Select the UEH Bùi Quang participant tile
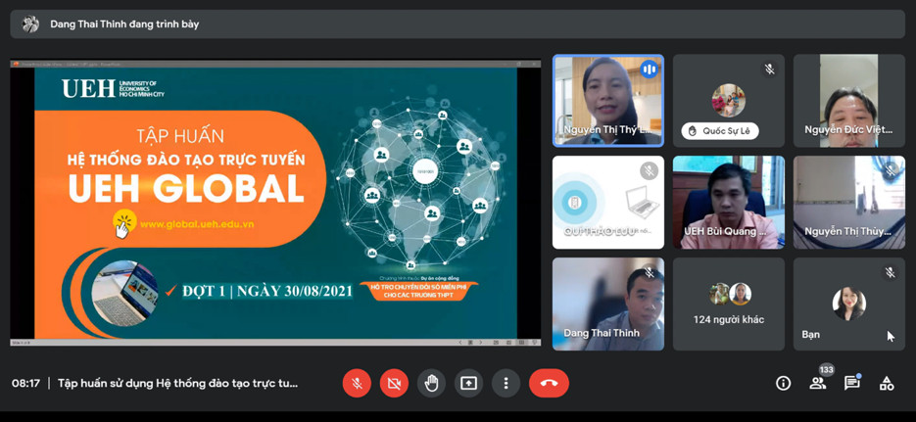This screenshot has height=422, width=916. point(728,202)
